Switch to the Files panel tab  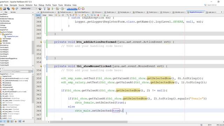pyautogui.click(x=6, y=12)
